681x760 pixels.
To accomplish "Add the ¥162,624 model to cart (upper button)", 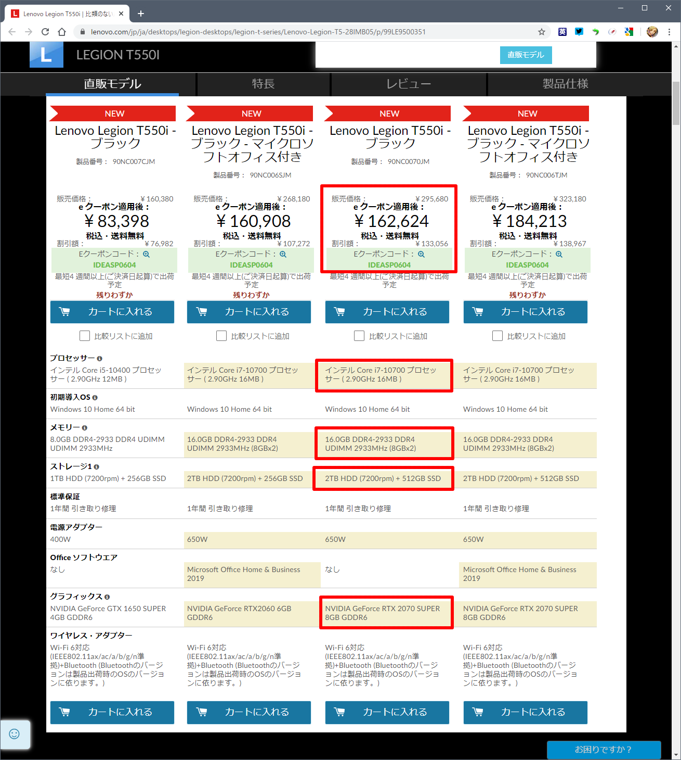I will [x=387, y=312].
